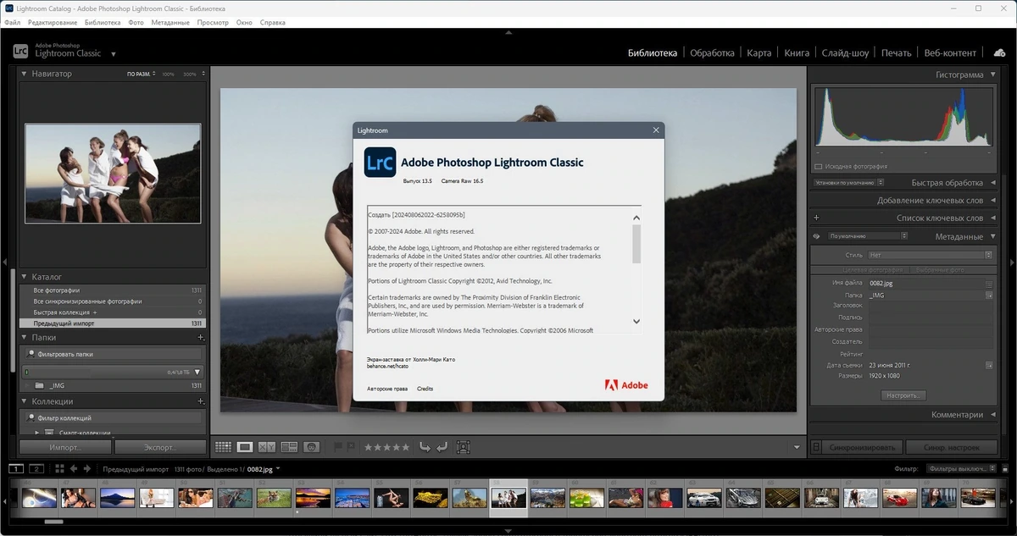1017x536 pixels.
Task: Click the Экспорт... button
Action: [160, 447]
